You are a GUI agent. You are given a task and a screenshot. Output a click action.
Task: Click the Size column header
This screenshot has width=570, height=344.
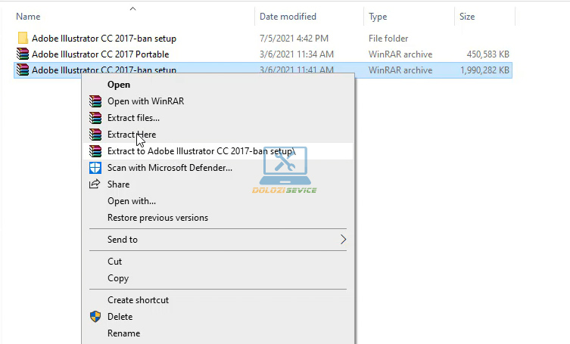(467, 16)
